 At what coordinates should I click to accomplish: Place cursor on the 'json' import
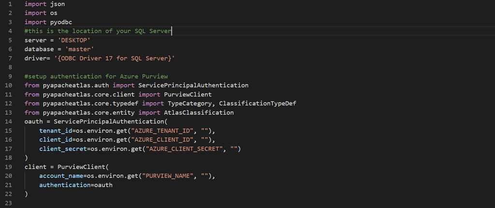click(58, 4)
